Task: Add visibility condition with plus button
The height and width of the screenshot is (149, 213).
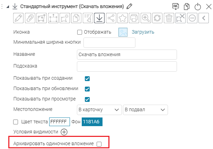Action: pyautogui.click(x=64, y=132)
